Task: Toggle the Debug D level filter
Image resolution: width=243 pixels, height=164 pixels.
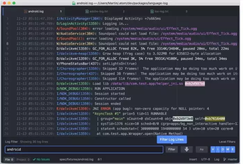Action: [x=223, y=149]
